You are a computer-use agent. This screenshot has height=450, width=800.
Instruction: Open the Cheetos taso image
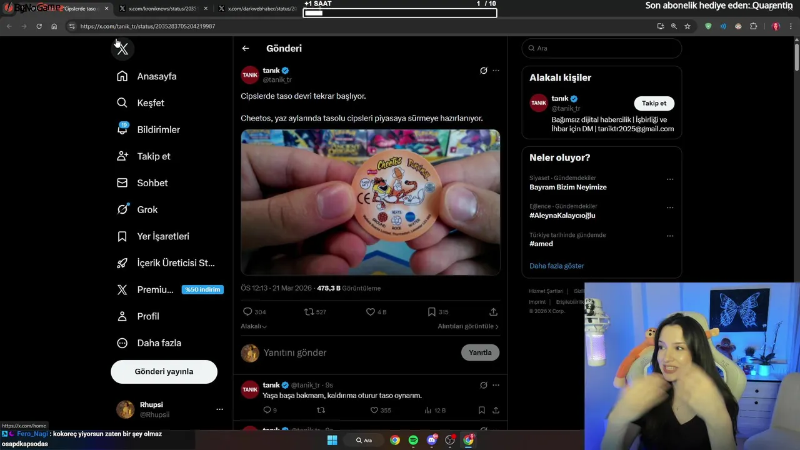[x=371, y=202]
